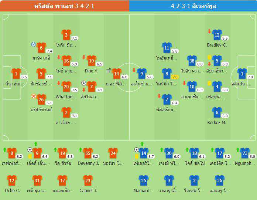Click the Devenny J. name label
This screenshot has width=257, height=200.
(88, 163)
